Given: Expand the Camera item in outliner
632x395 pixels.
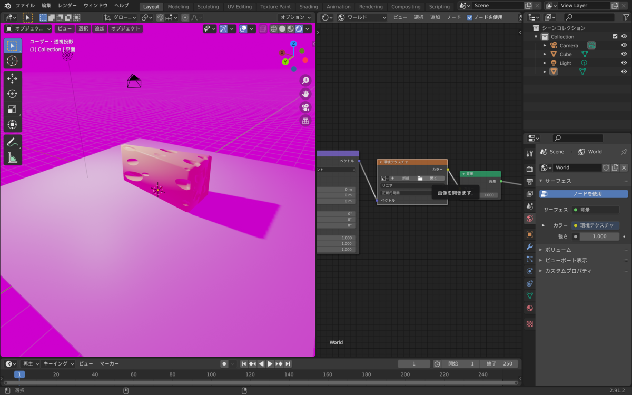Looking at the screenshot, I should click(x=545, y=45).
